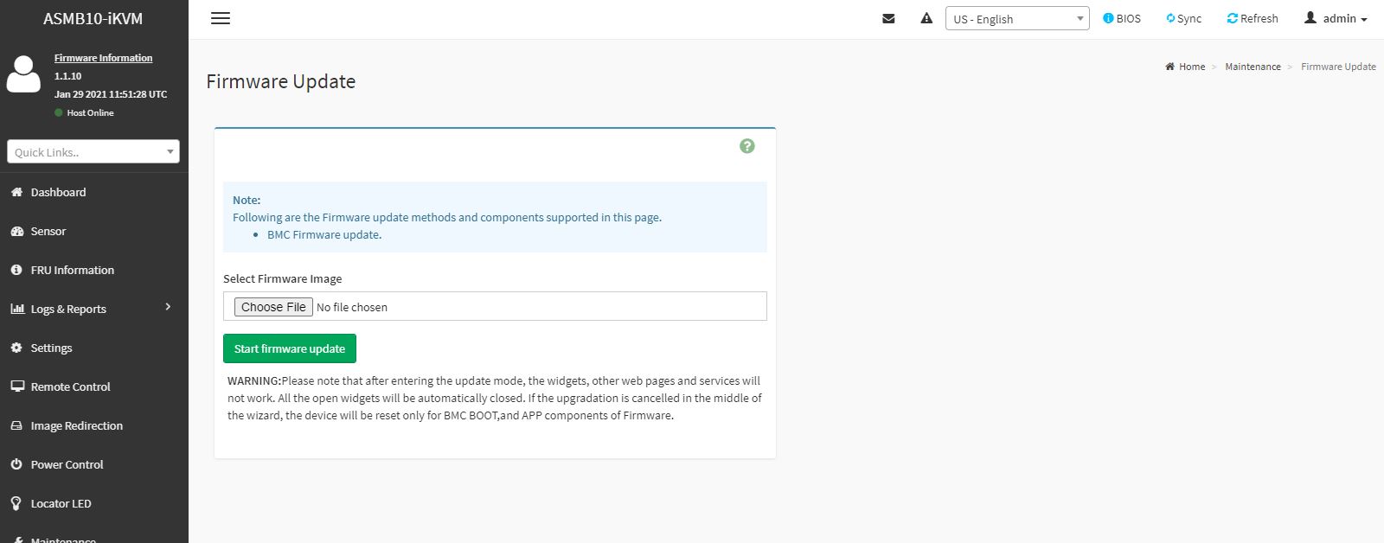The height and width of the screenshot is (543, 1384).
Task: Open the Firmware Information link
Action: click(103, 58)
